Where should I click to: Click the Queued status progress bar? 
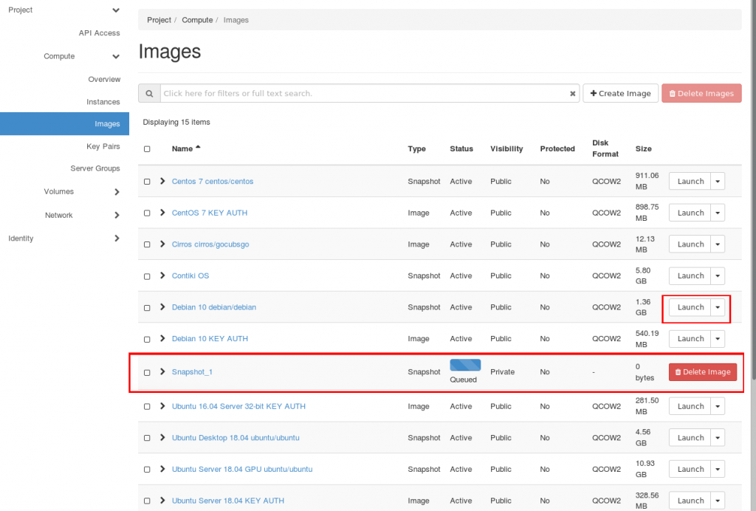(x=465, y=365)
